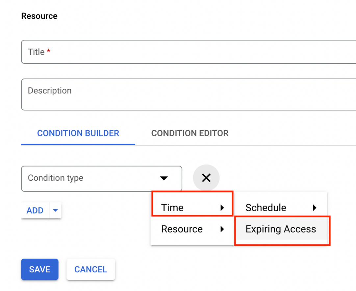Click the CANCEL button

tap(90, 269)
